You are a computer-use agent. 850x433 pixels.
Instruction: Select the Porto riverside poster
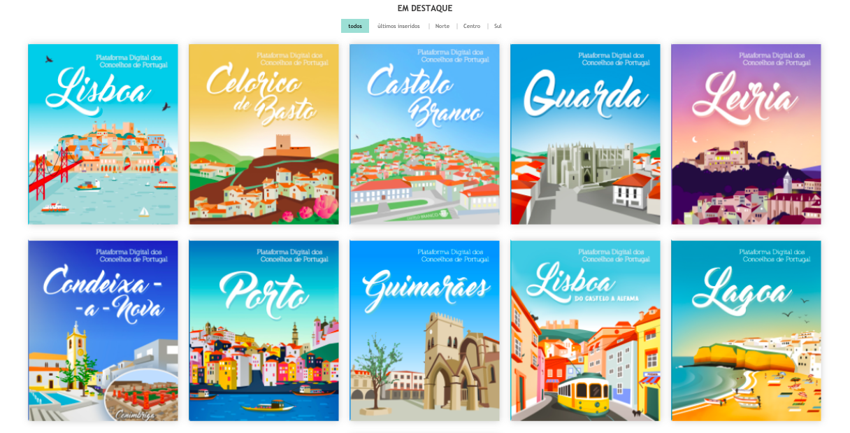pyautogui.click(x=264, y=330)
